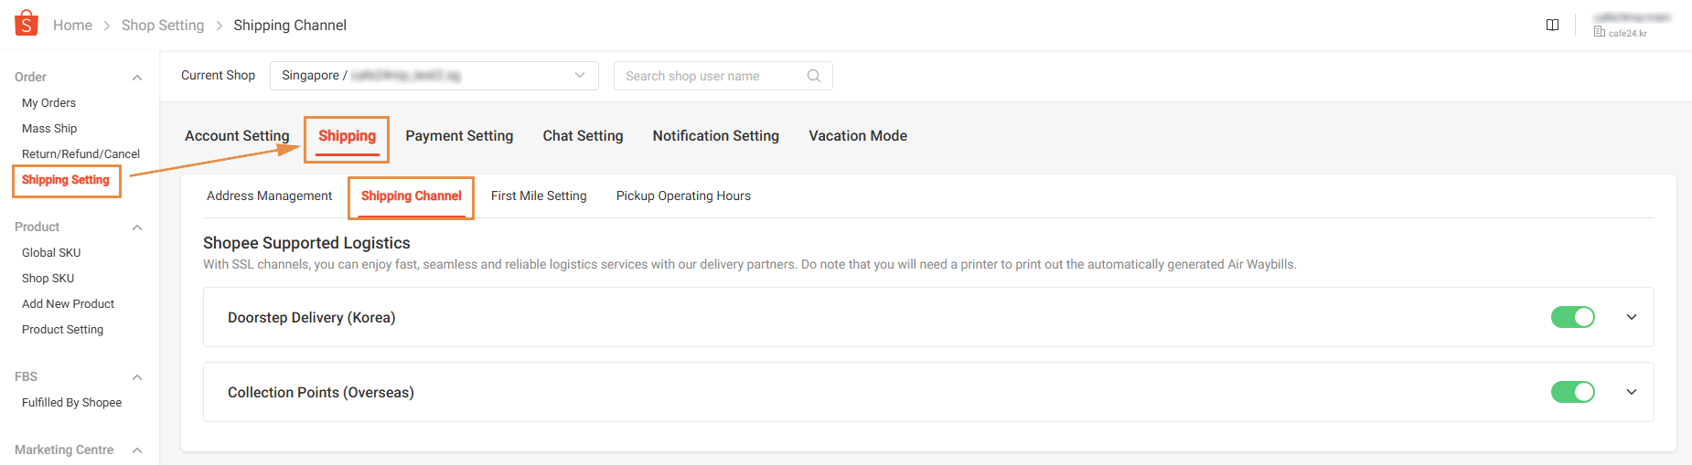This screenshot has height=465, width=1692.
Task: Focus the Search shop user name field
Action: pyautogui.click(x=709, y=76)
